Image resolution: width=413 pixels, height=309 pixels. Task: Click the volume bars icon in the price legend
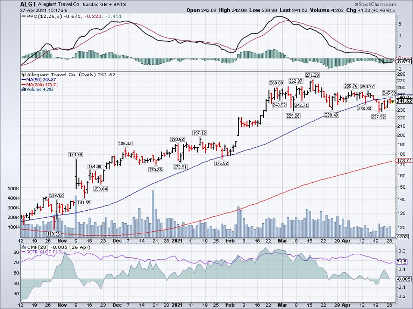pos(24,90)
